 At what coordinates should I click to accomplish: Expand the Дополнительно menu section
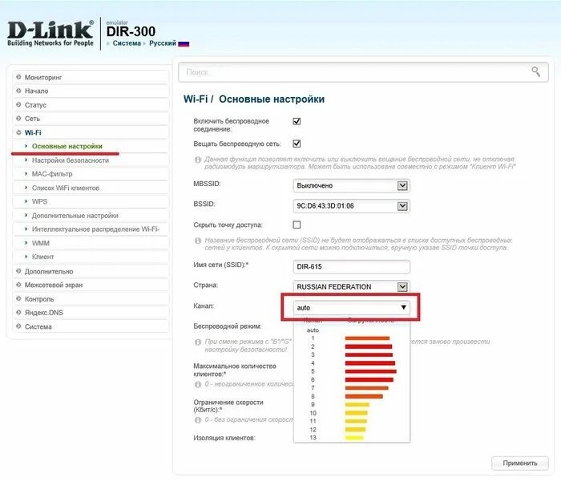[x=90, y=271]
